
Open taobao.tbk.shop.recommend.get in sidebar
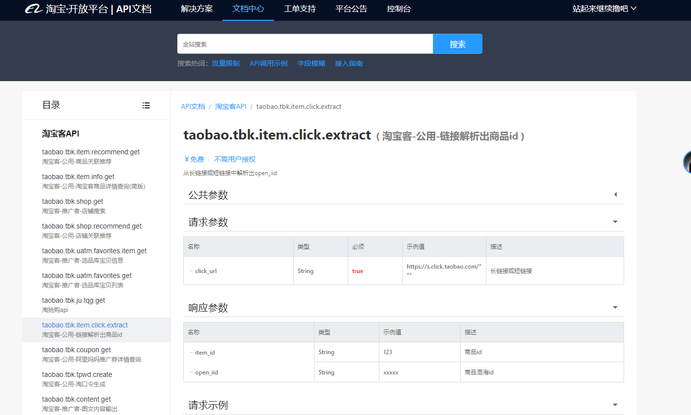coord(92,226)
